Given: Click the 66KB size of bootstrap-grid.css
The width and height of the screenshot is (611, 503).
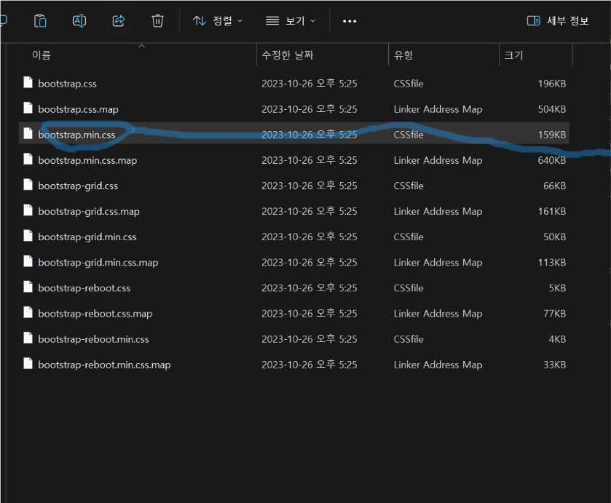Looking at the screenshot, I should click(554, 186).
